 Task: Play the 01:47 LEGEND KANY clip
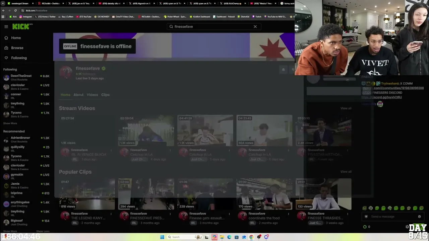(x=87, y=194)
